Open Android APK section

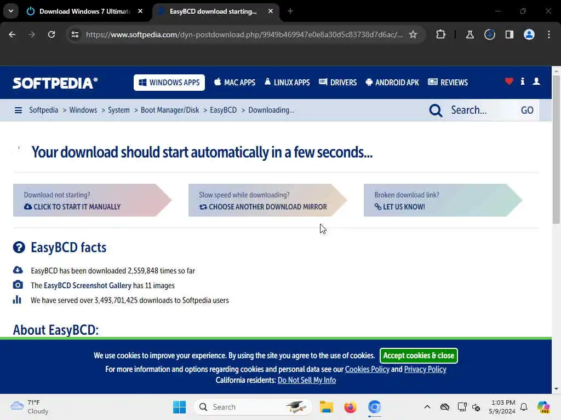pyautogui.click(x=392, y=83)
